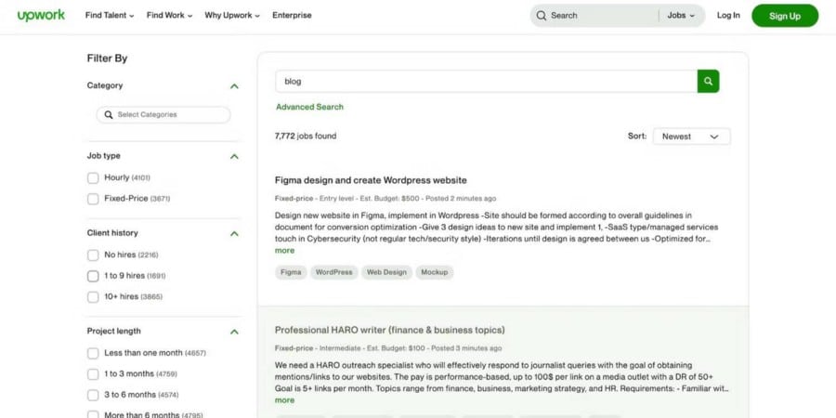
Task: Collapse the Job type filter section
Action: tap(234, 156)
